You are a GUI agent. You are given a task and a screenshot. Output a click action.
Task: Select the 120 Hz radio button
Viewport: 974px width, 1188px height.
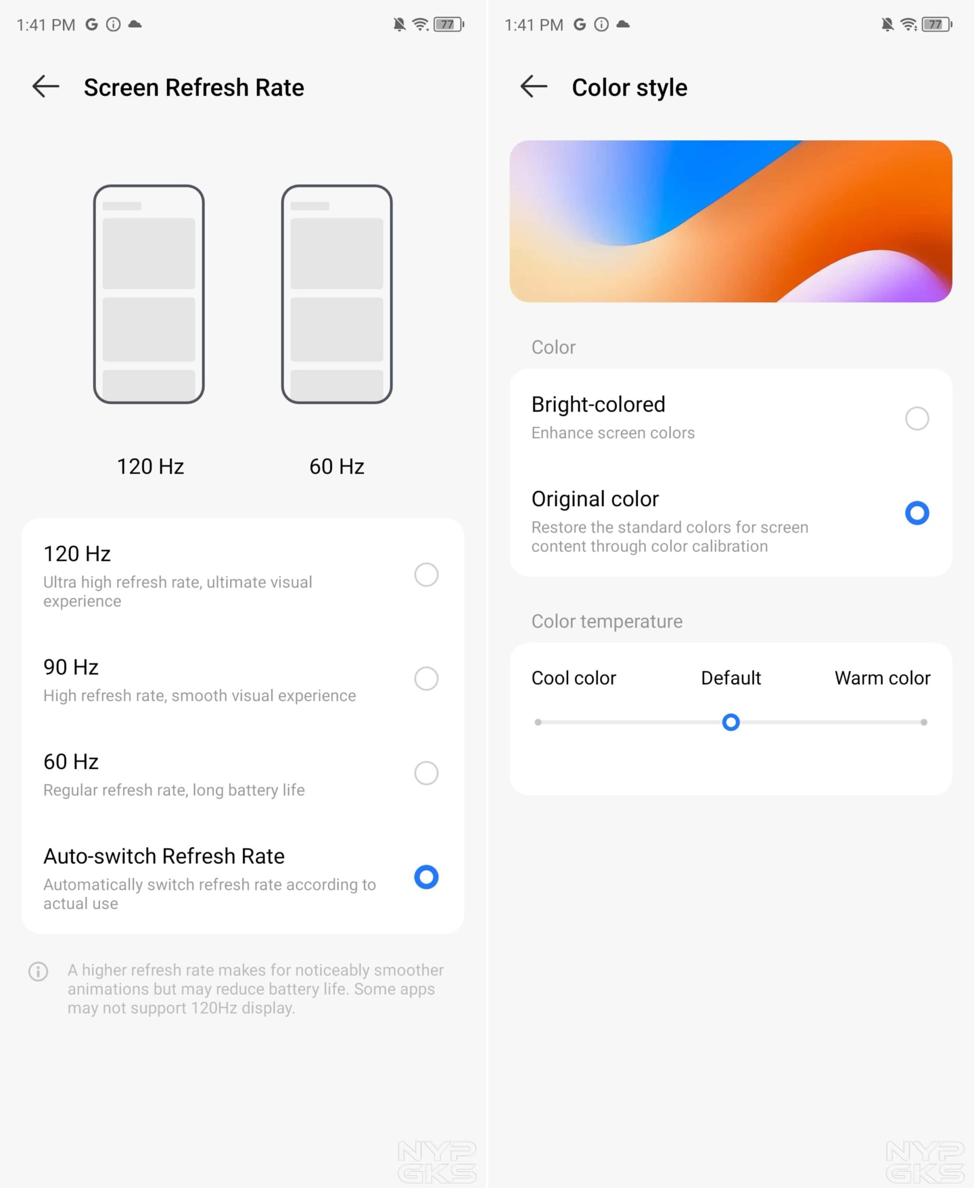426,575
